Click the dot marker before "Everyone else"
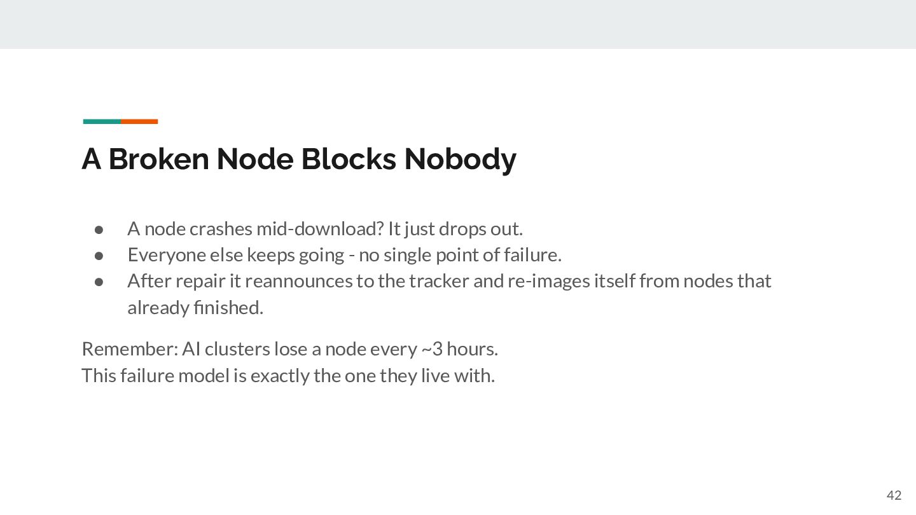 pyautogui.click(x=99, y=255)
